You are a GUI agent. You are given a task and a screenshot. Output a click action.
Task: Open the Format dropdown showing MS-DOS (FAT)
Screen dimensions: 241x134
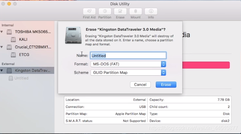[128, 64]
